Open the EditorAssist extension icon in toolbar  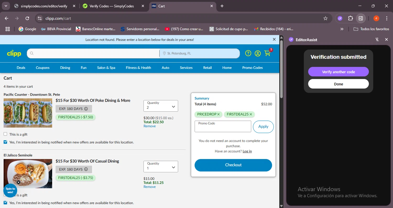tap(340, 18)
